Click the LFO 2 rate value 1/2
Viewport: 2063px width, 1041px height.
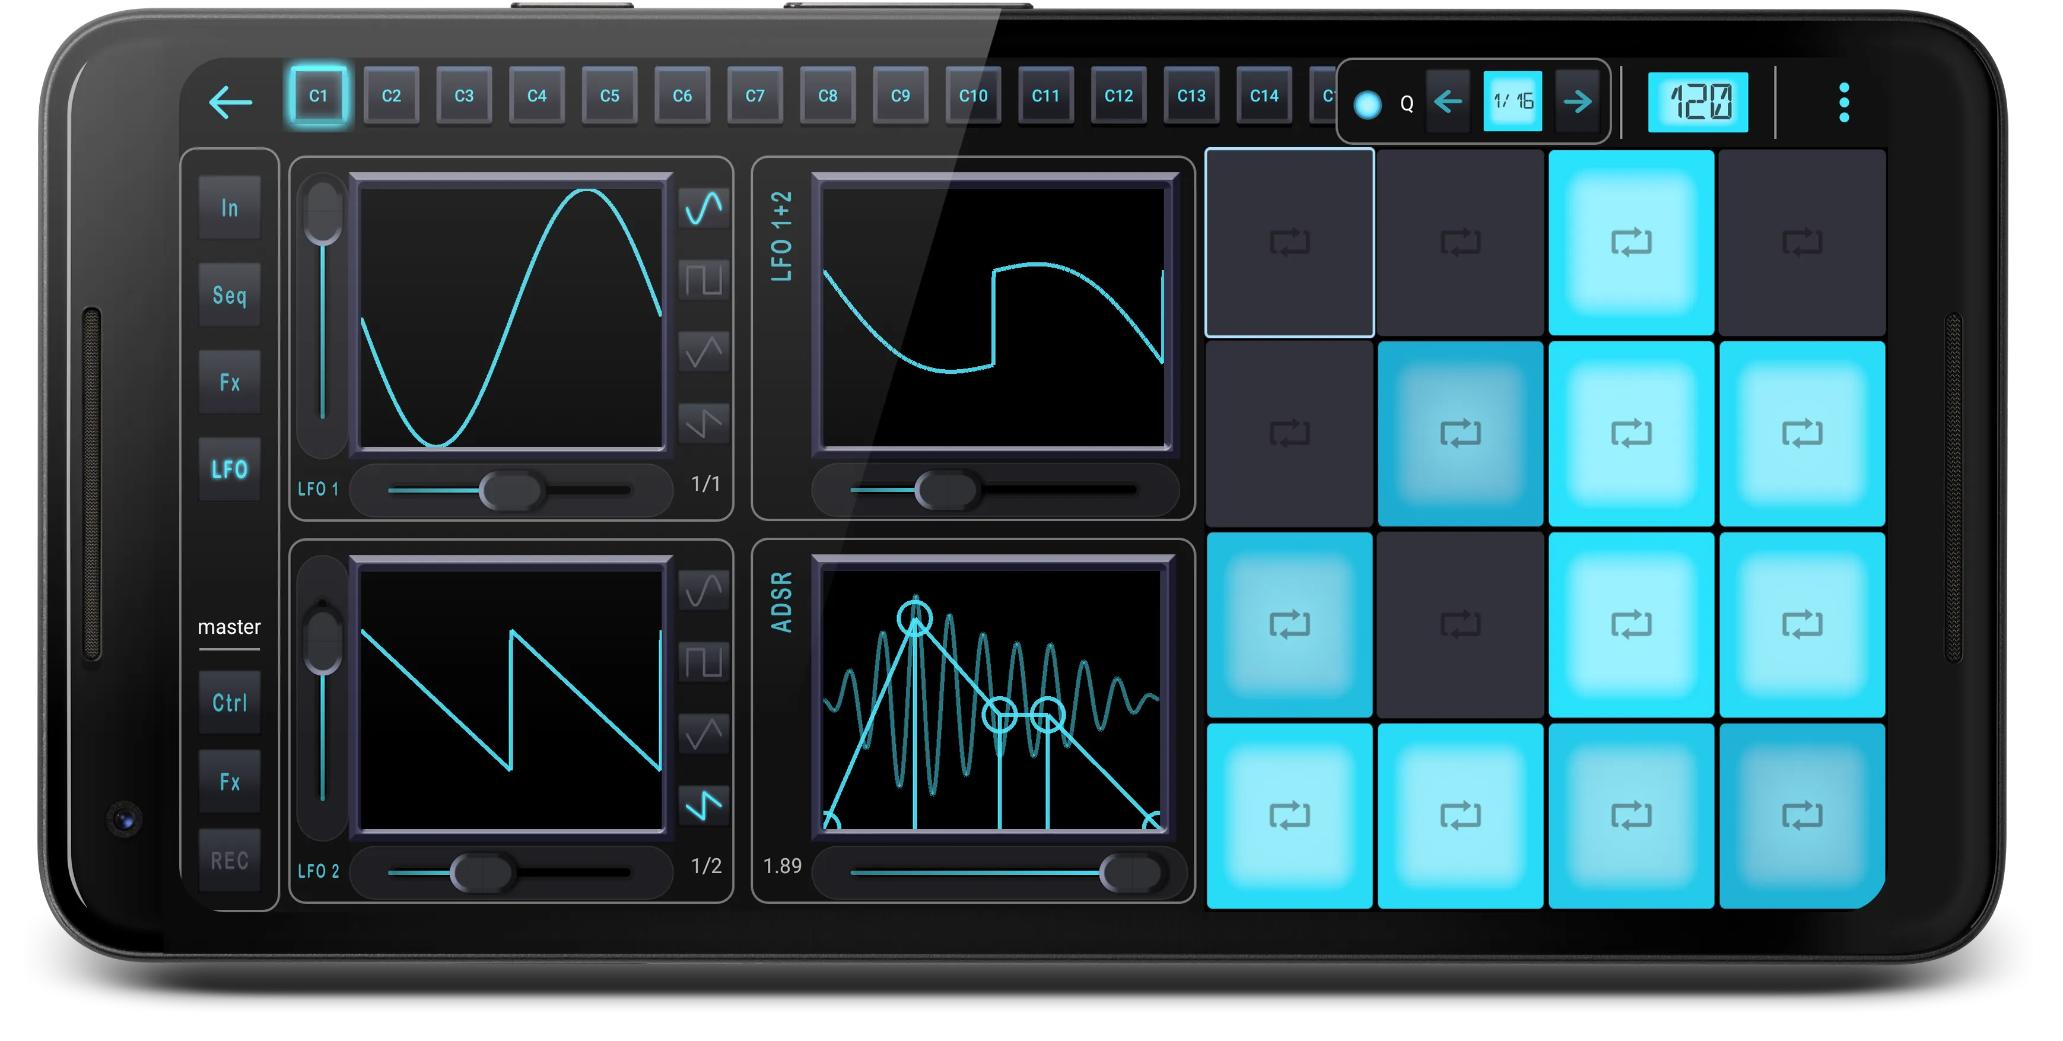pyautogui.click(x=705, y=865)
